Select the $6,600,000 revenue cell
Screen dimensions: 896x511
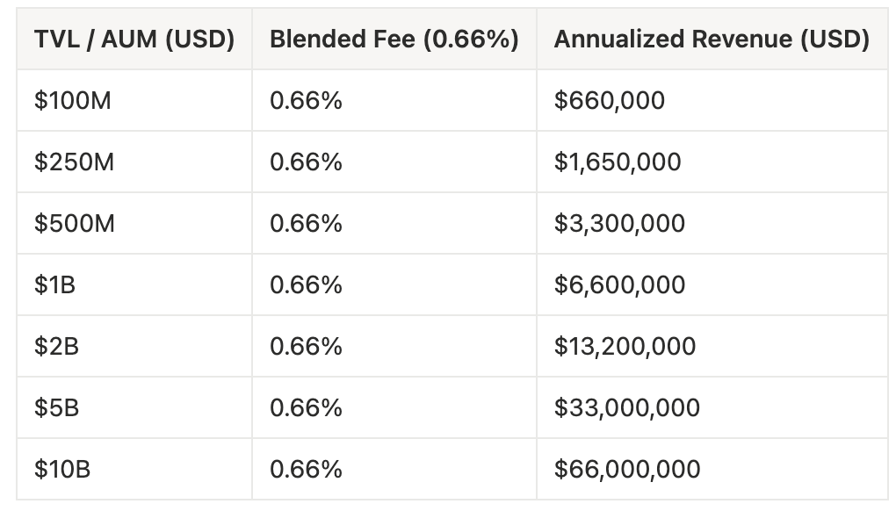(619, 285)
